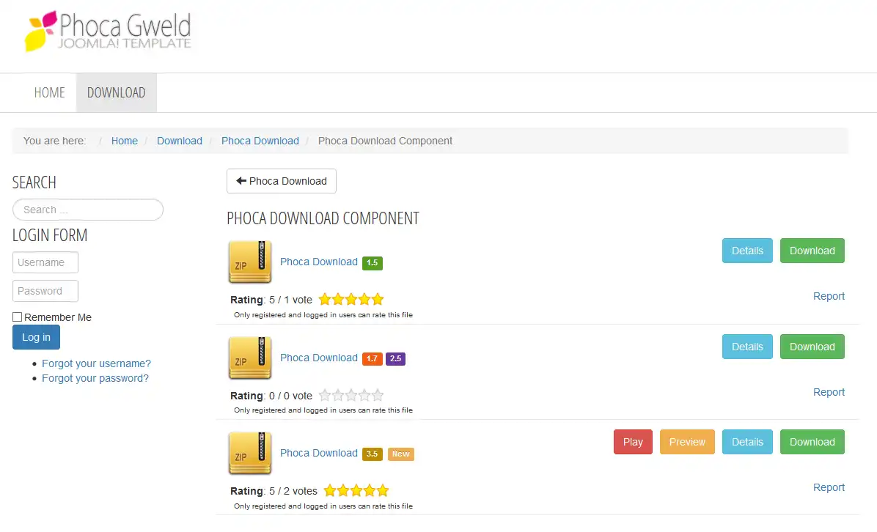Click the empty star rating of the 1.7 file
The height and width of the screenshot is (532, 877).
pos(351,396)
